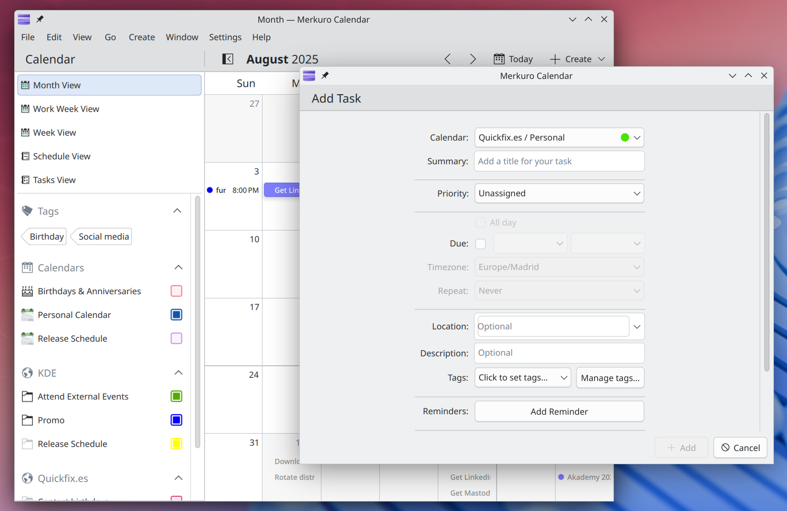Image resolution: width=787 pixels, height=511 pixels.
Task: Toggle Attend External Events green checkbox
Action: 177,396
